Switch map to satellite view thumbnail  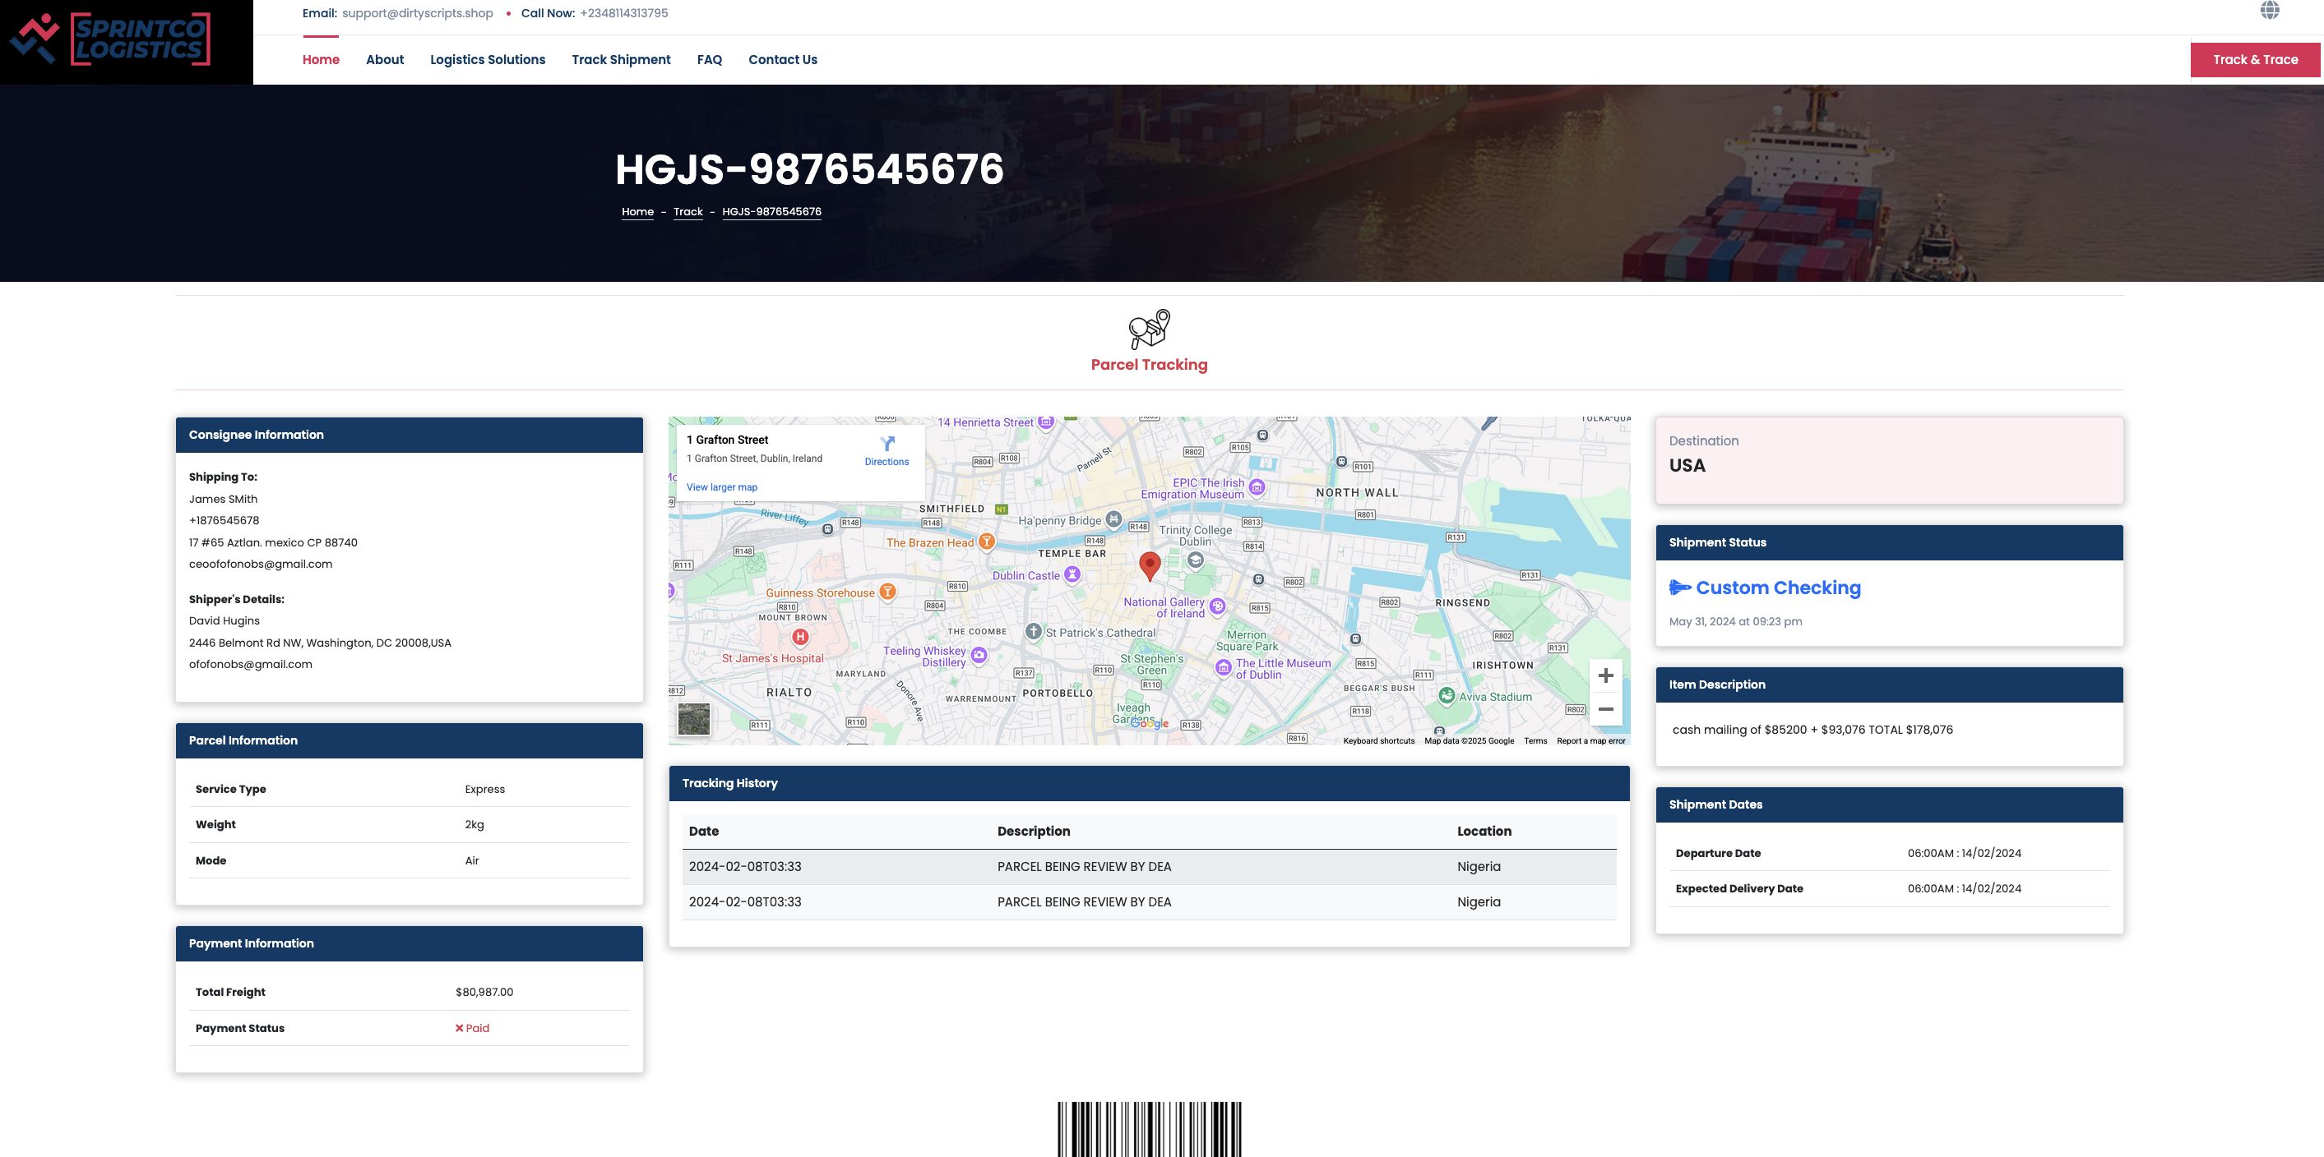click(x=694, y=719)
